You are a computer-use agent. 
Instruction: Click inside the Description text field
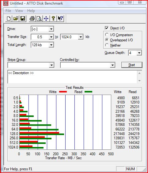(x=72, y=77)
